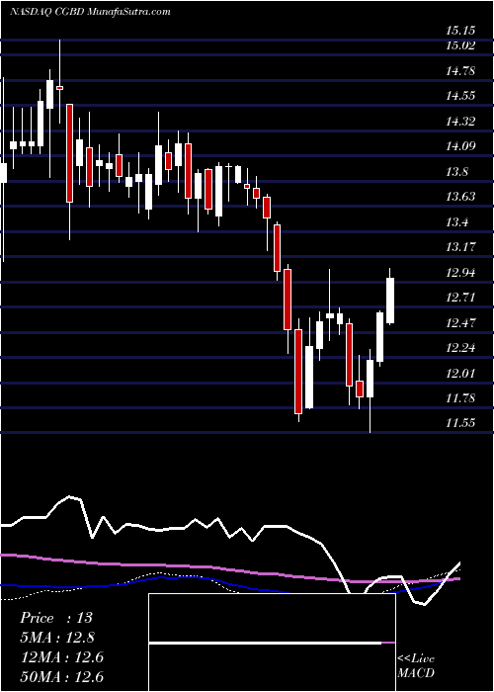Select the 12.71 price axis label

tap(460, 297)
